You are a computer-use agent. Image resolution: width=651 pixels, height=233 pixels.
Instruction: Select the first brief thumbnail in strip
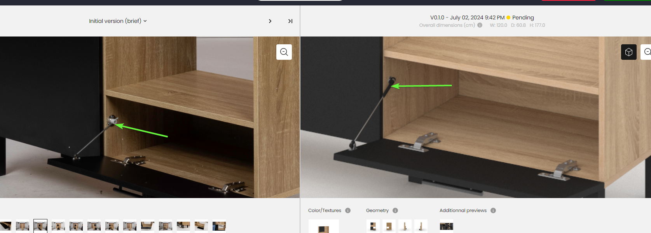5,226
